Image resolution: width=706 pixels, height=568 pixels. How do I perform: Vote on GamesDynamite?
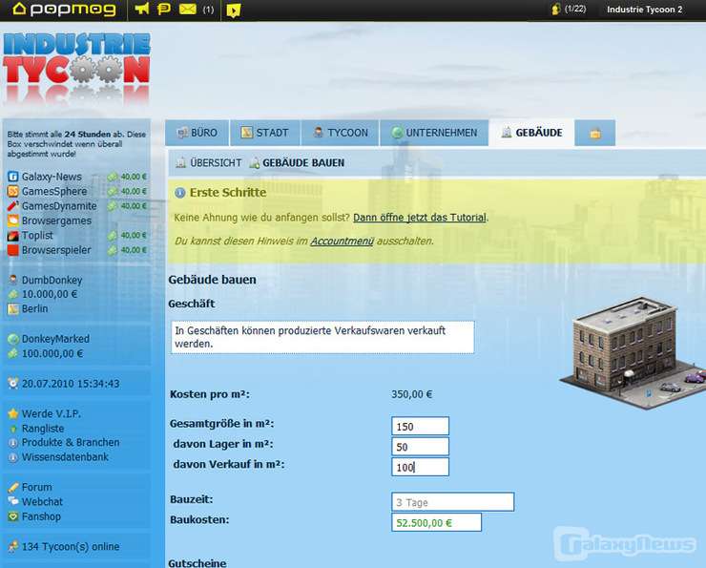59,206
